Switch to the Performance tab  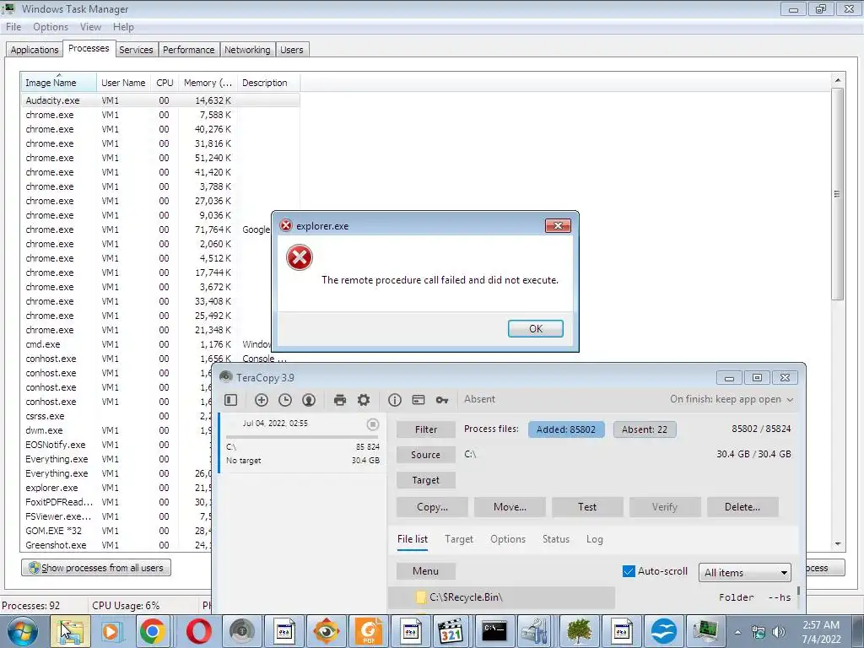(x=188, y=50)
